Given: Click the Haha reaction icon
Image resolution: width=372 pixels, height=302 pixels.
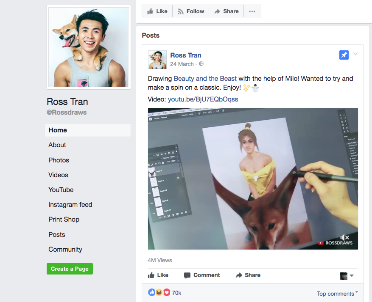Looking at the screenshot, I should (159, 293).
